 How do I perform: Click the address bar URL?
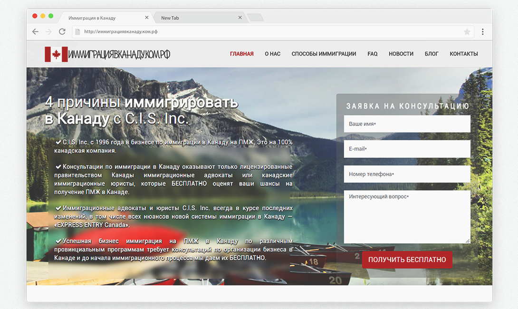click(121, 32)
